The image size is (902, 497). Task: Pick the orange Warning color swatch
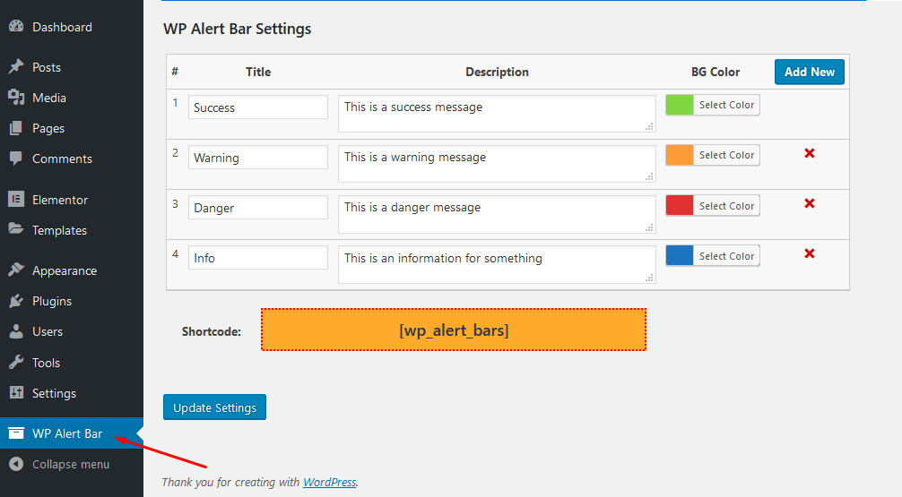pyautogui.click(x=680, y=155)
